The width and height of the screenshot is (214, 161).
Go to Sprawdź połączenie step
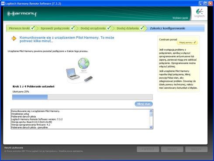click(x=55, y=28)
